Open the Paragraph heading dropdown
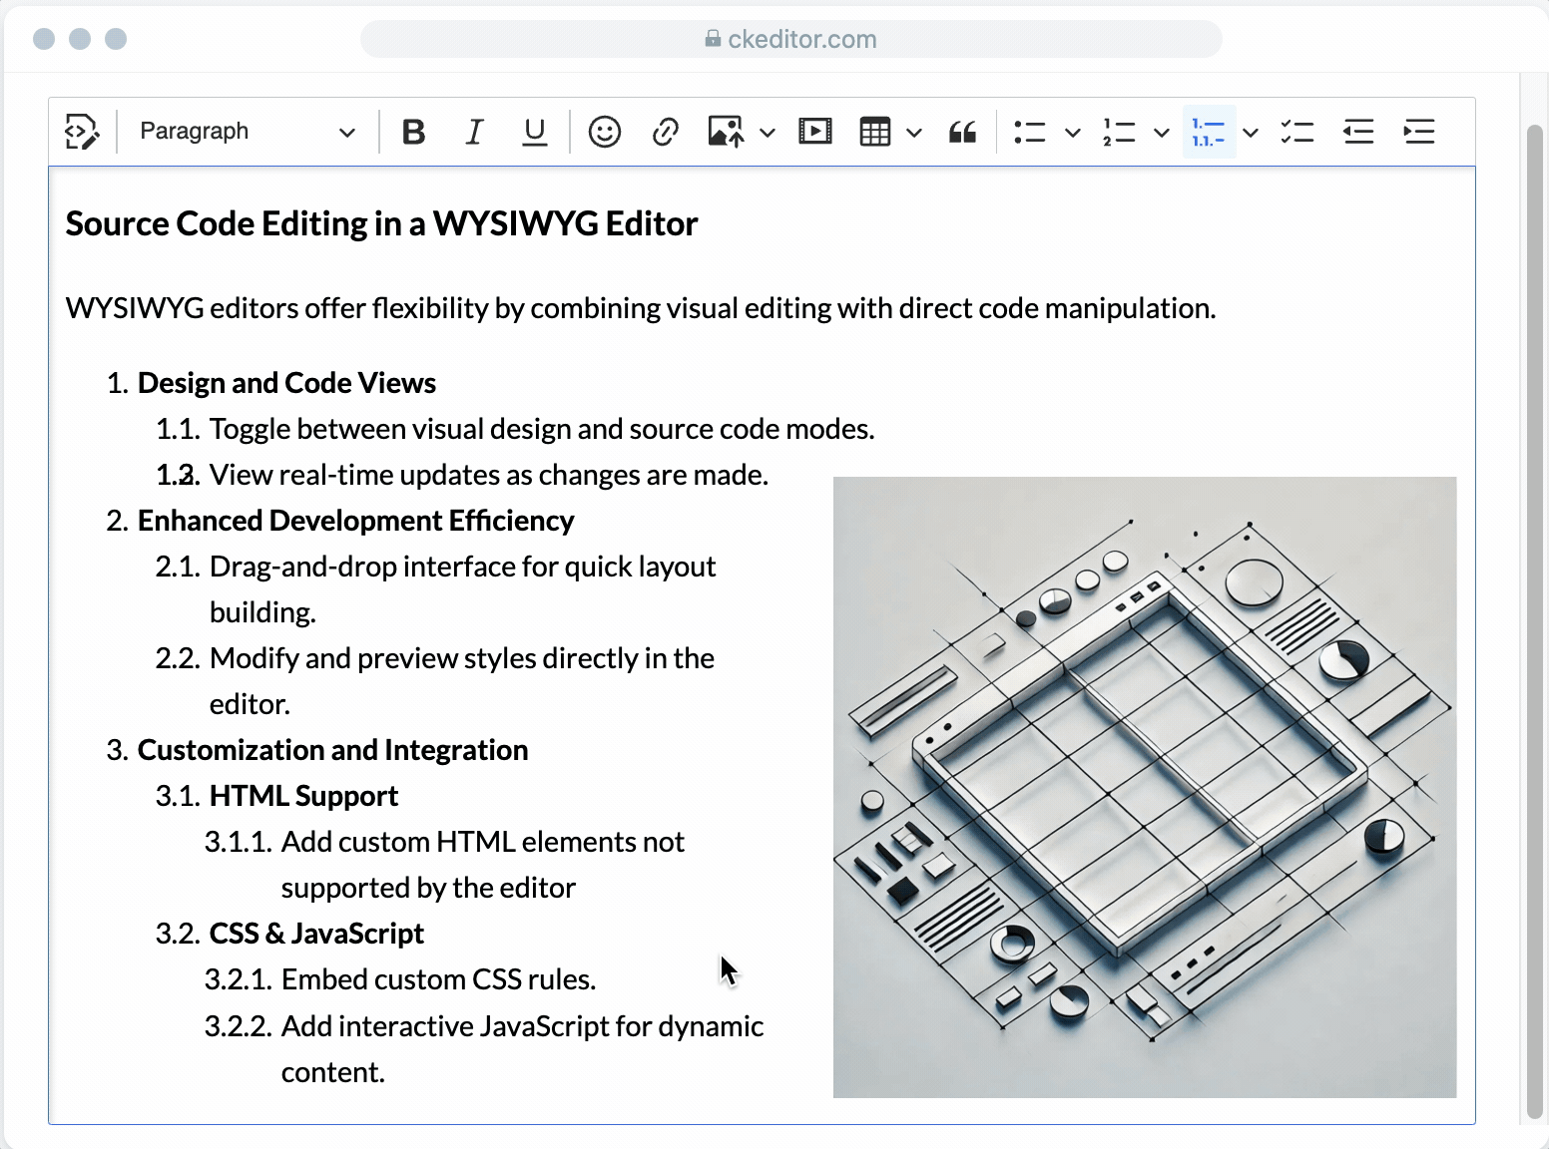The image size is (1549, 1149). tap(247, 132)
